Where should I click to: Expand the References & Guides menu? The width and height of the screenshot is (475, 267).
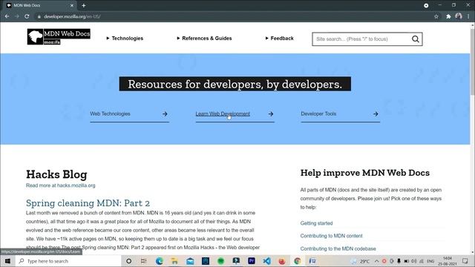coord(204,38)
